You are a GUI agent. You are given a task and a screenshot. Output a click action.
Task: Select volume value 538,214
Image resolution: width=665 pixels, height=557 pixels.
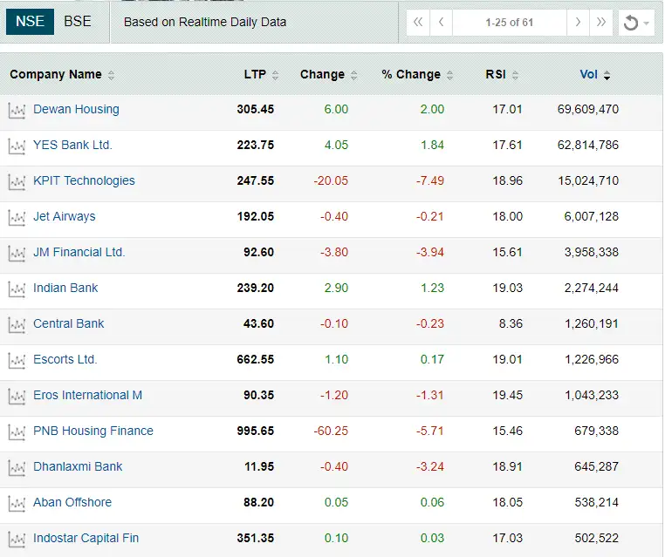pyautogui.click(x=596, y=502)
